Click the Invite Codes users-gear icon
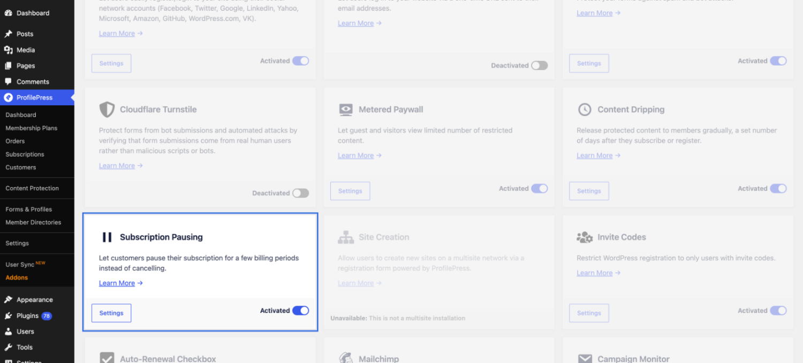The image size is (803, 363). pyautogui.click(x=585, y=237)
